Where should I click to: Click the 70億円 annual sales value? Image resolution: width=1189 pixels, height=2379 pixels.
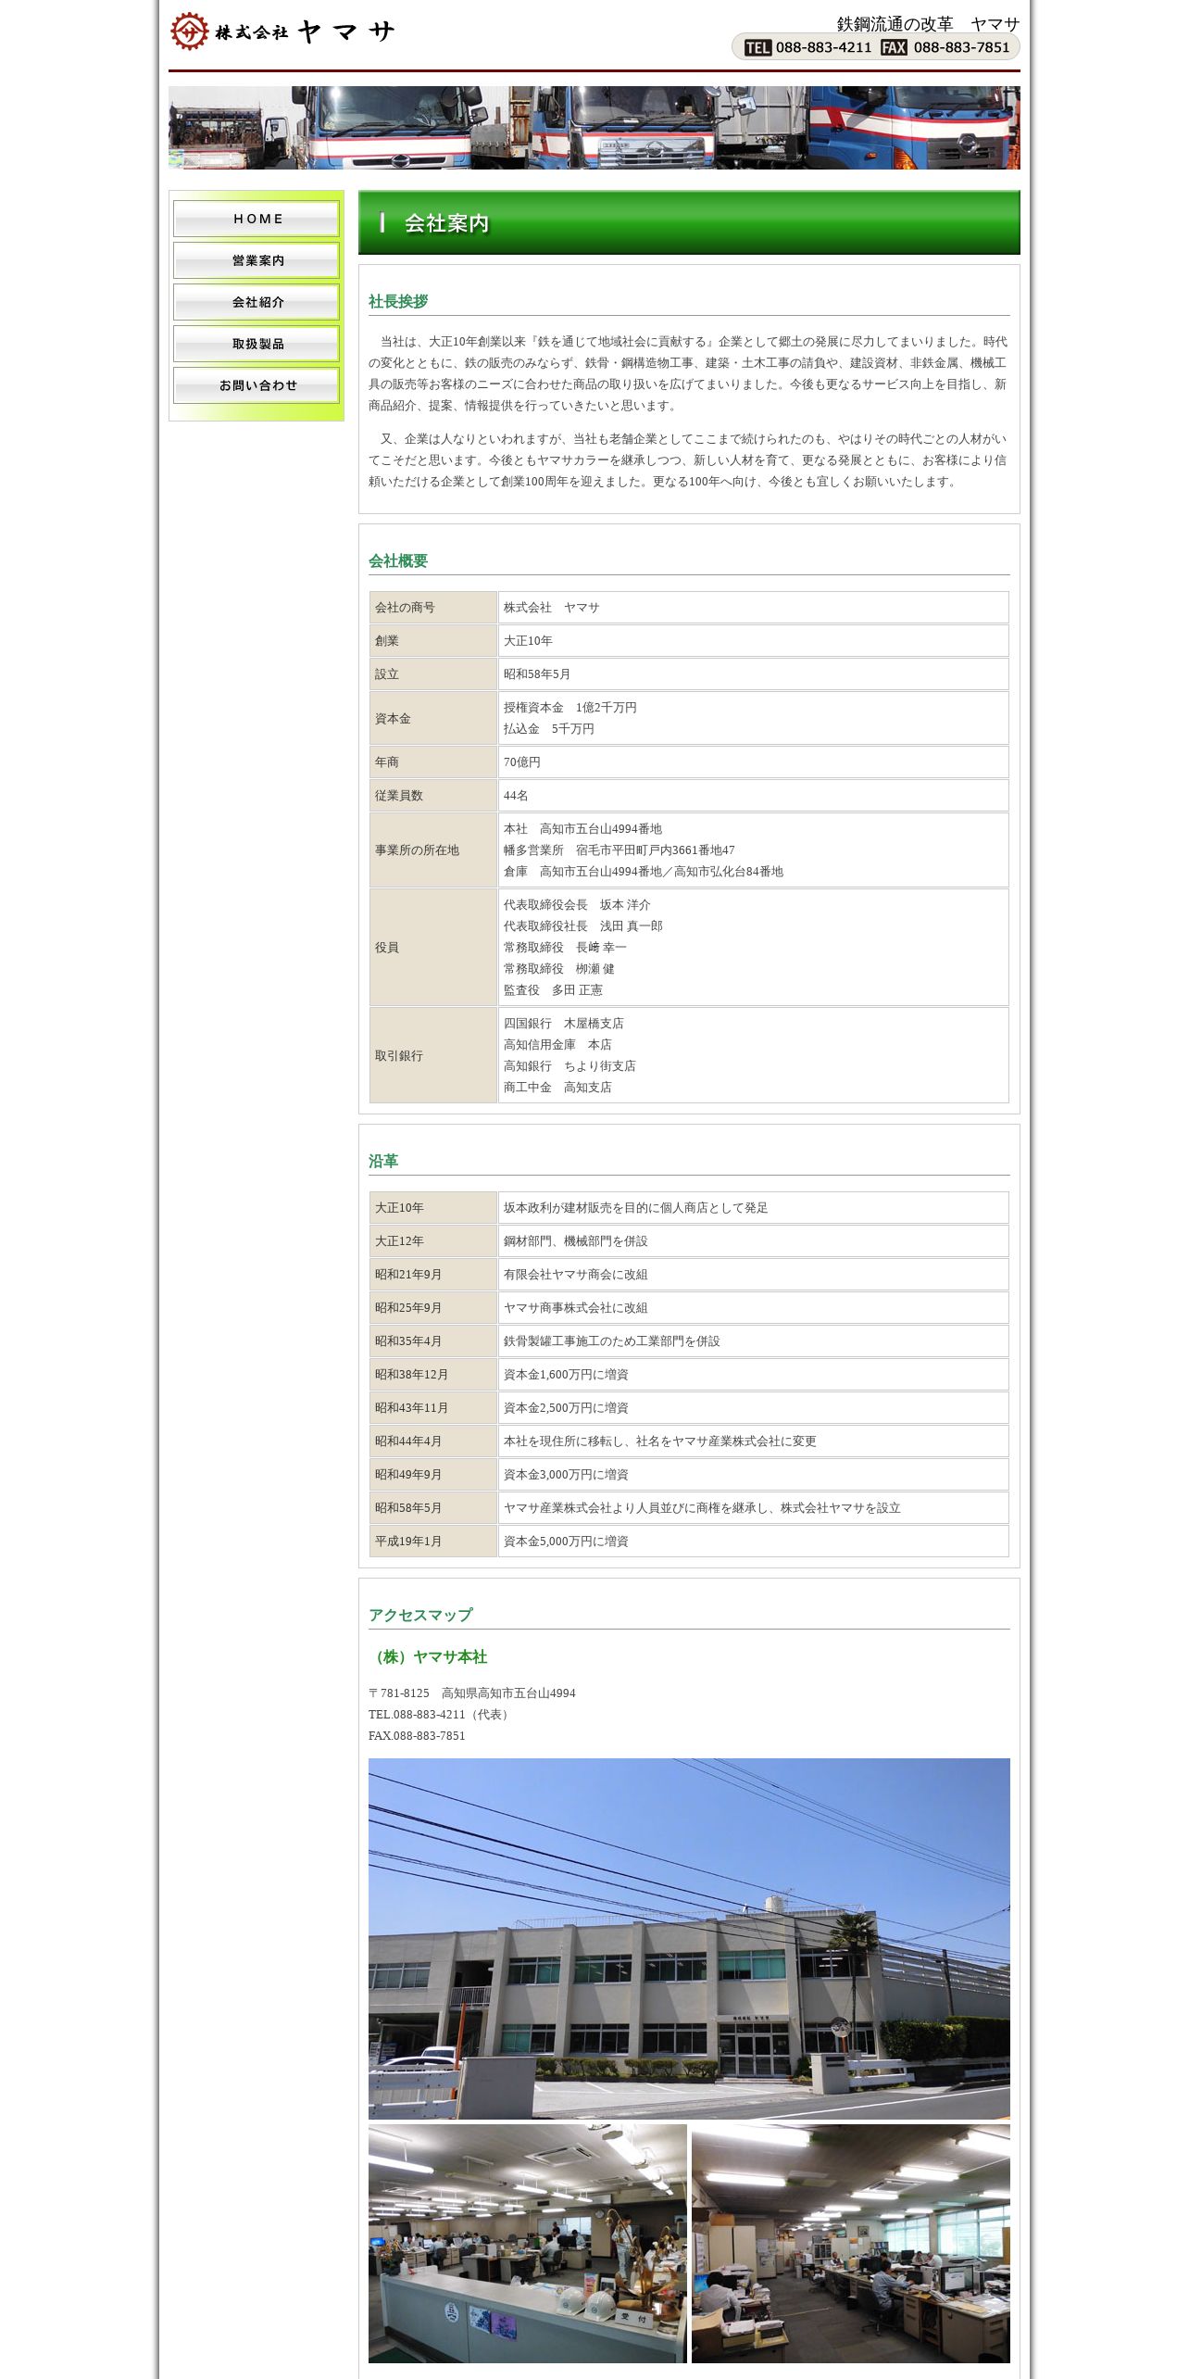pyautogui.click(x=522, y=762)
